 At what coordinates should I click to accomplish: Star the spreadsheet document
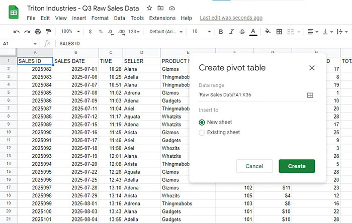tap(149, 9)
